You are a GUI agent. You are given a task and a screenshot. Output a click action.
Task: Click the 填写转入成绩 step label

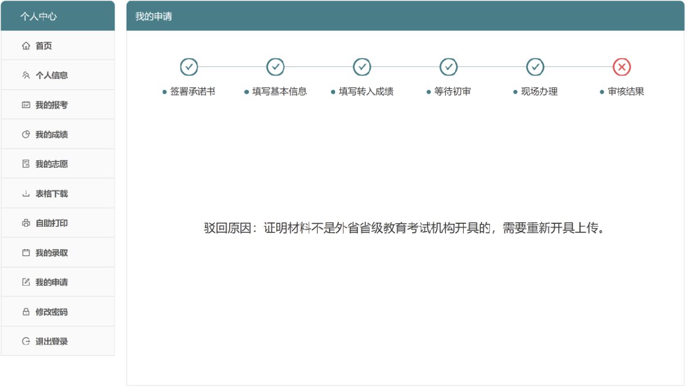(366, 92)
